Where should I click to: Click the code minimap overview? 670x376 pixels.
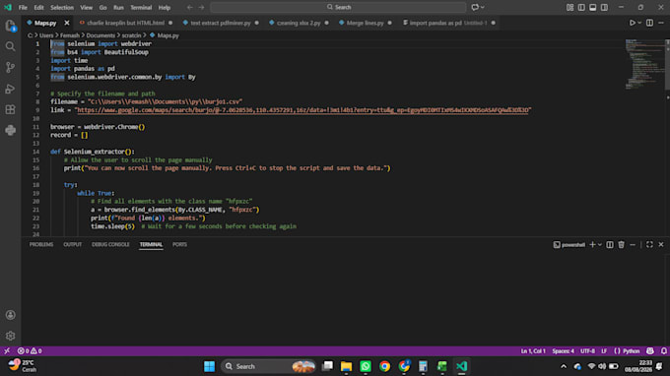(x=644, y=64)
